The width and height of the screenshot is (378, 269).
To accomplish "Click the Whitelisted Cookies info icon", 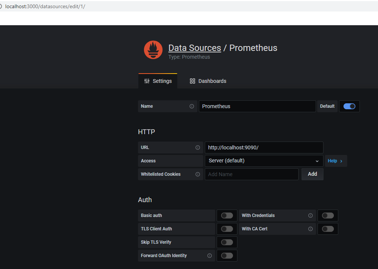I will 198,174.
